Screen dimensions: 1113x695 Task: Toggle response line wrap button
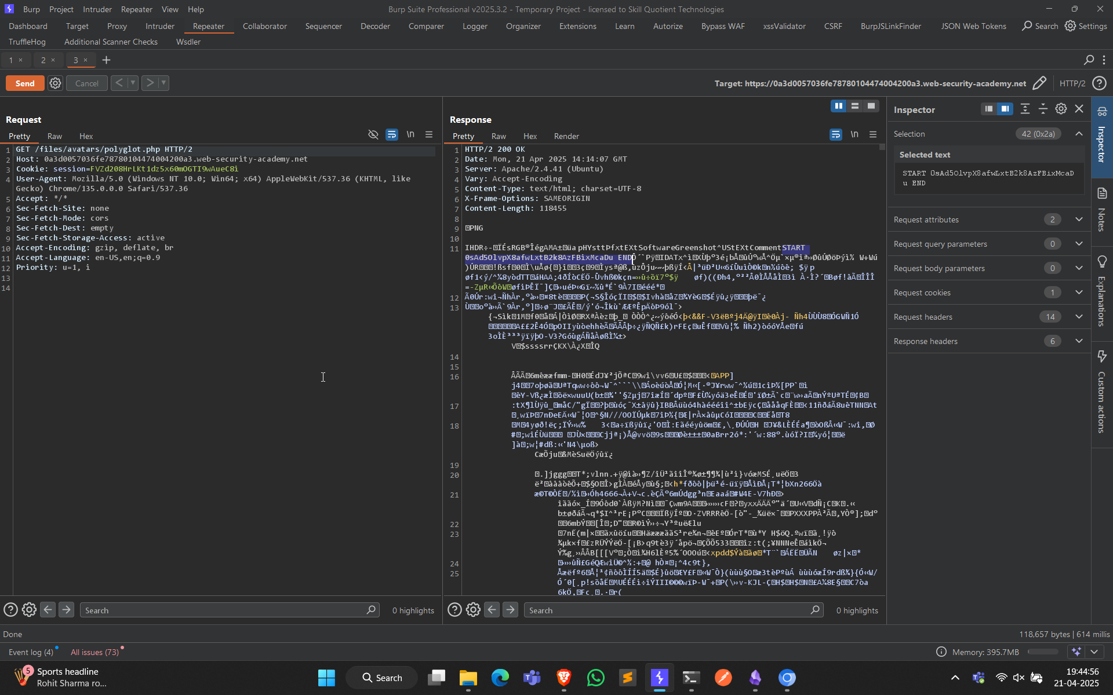835,134
